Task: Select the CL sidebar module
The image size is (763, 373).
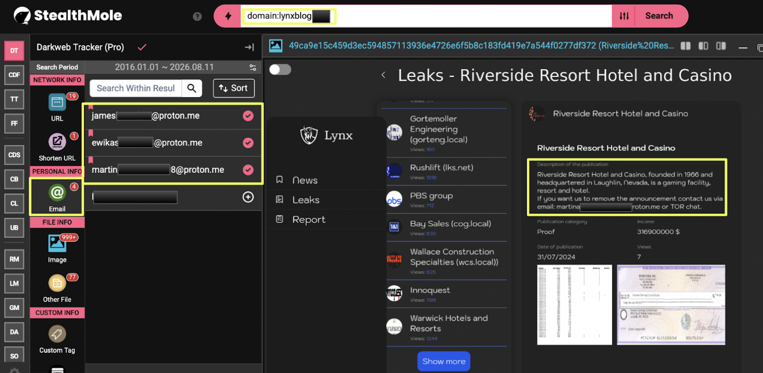Action: [14, 203]
